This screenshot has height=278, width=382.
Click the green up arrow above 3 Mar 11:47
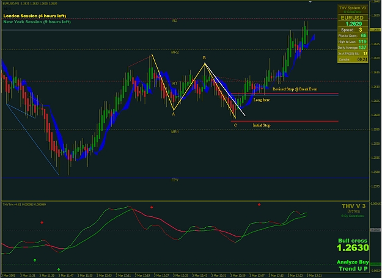59,269
